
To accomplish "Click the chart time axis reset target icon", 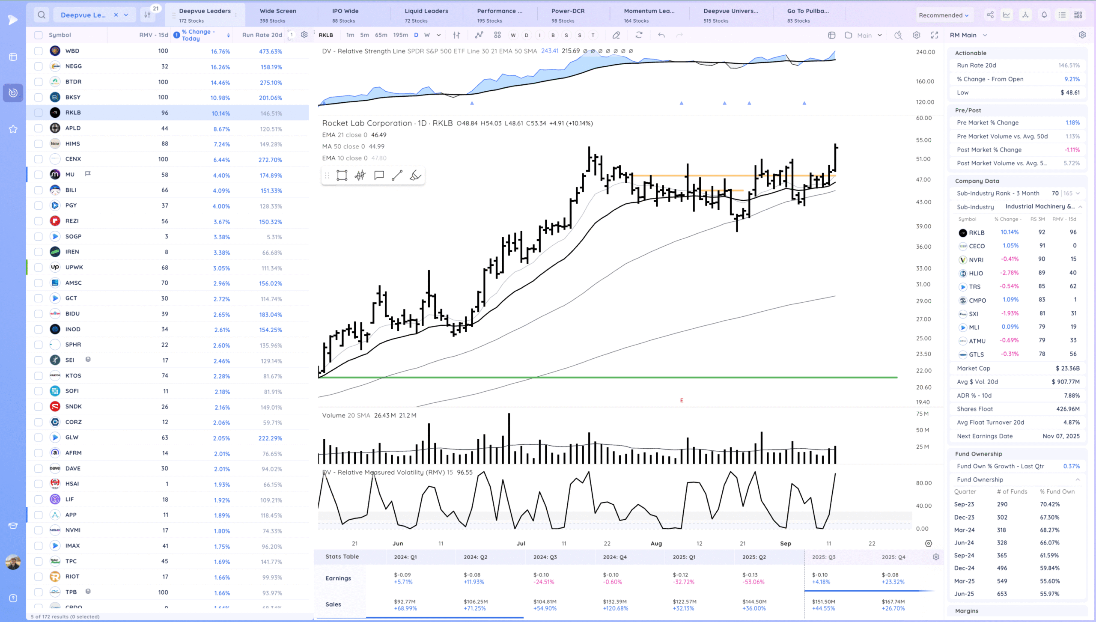I will click(x=928, y=543).
